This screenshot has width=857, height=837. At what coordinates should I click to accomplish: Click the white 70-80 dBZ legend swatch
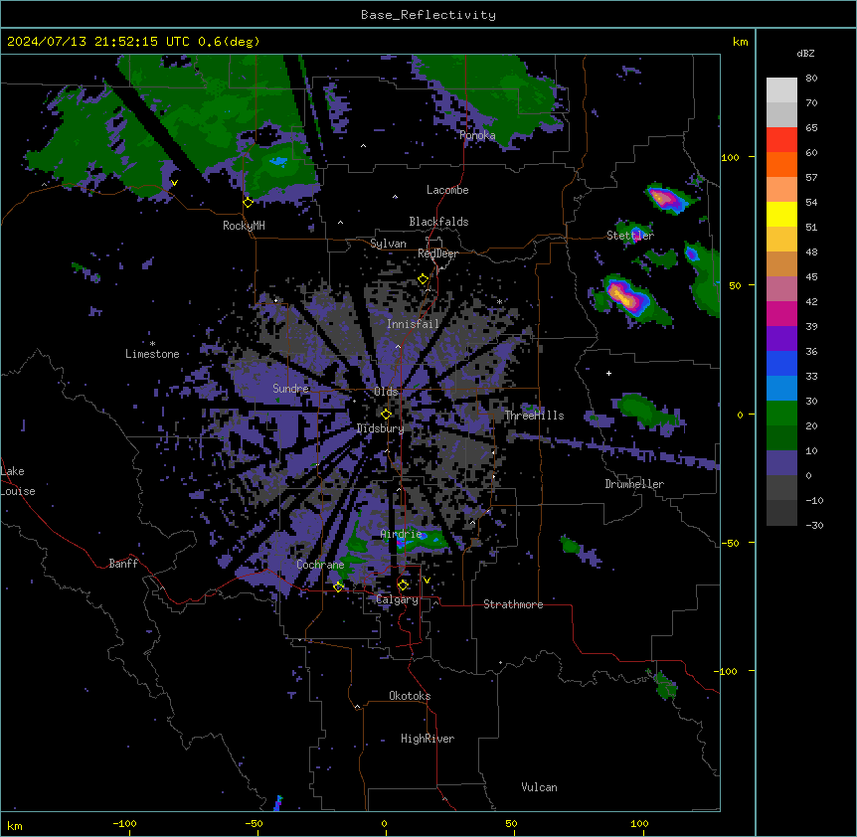coord(781,90)
